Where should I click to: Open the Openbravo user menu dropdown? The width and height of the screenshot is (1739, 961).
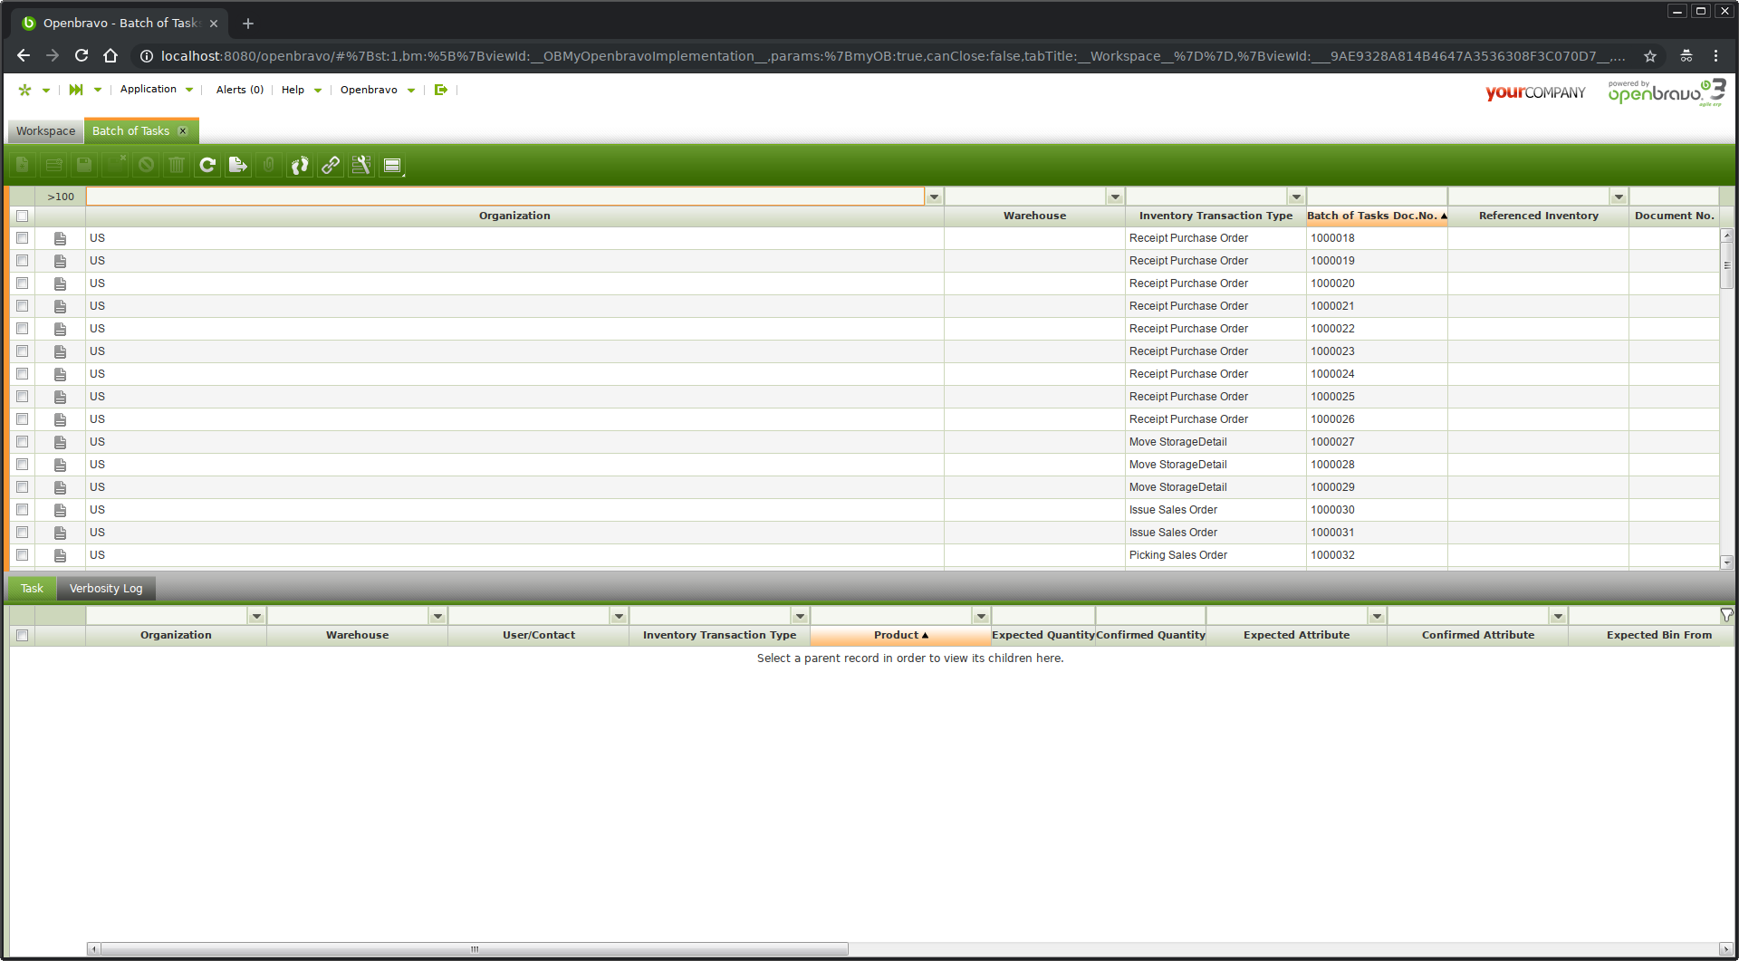click(378, 90)
